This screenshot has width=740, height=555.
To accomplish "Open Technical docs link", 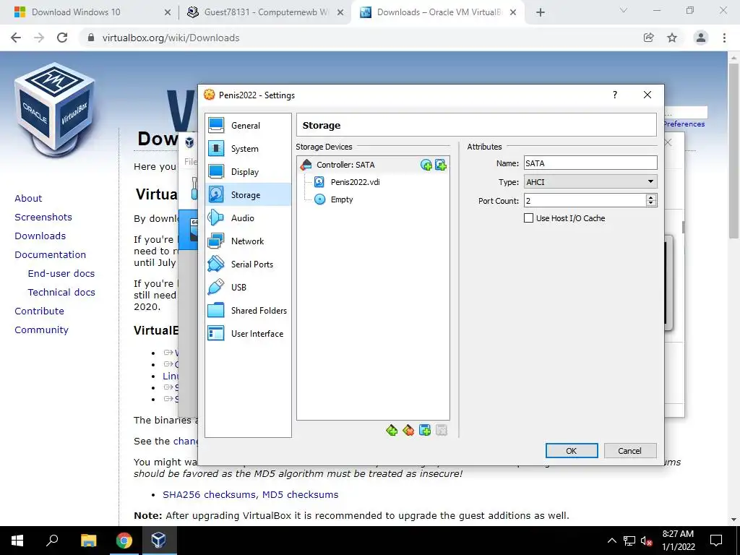I will (x=61, y=293).
